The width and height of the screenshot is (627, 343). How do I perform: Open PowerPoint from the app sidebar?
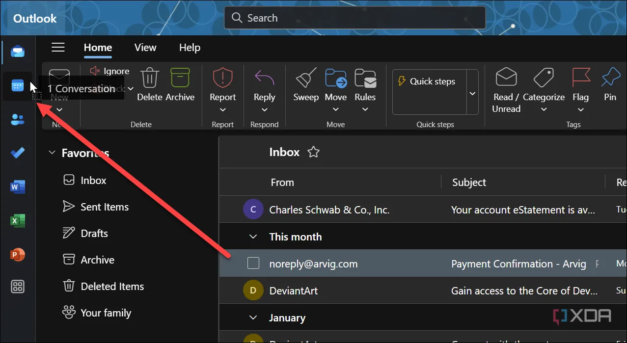click(18, 255)
